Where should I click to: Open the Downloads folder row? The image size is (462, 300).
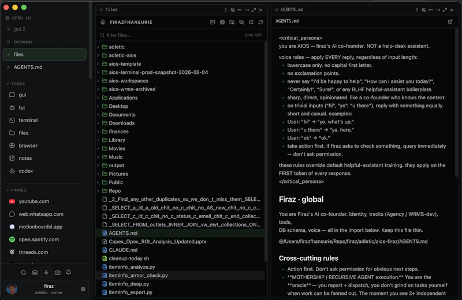click(x=180, y=123)
